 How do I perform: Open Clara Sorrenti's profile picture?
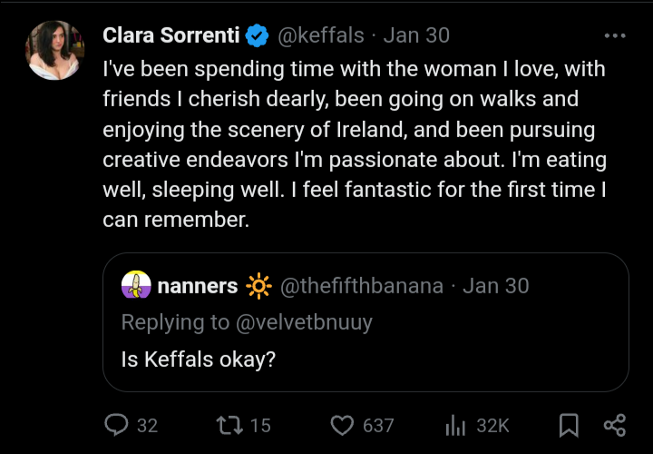click(x=56, y=50)
